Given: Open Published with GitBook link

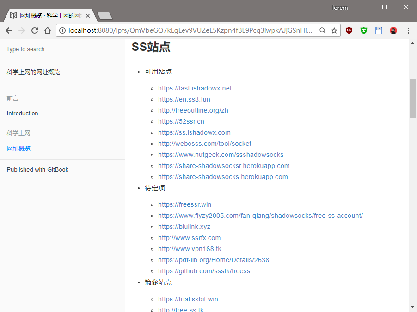Looking at the screenshot, I should 37,170.
